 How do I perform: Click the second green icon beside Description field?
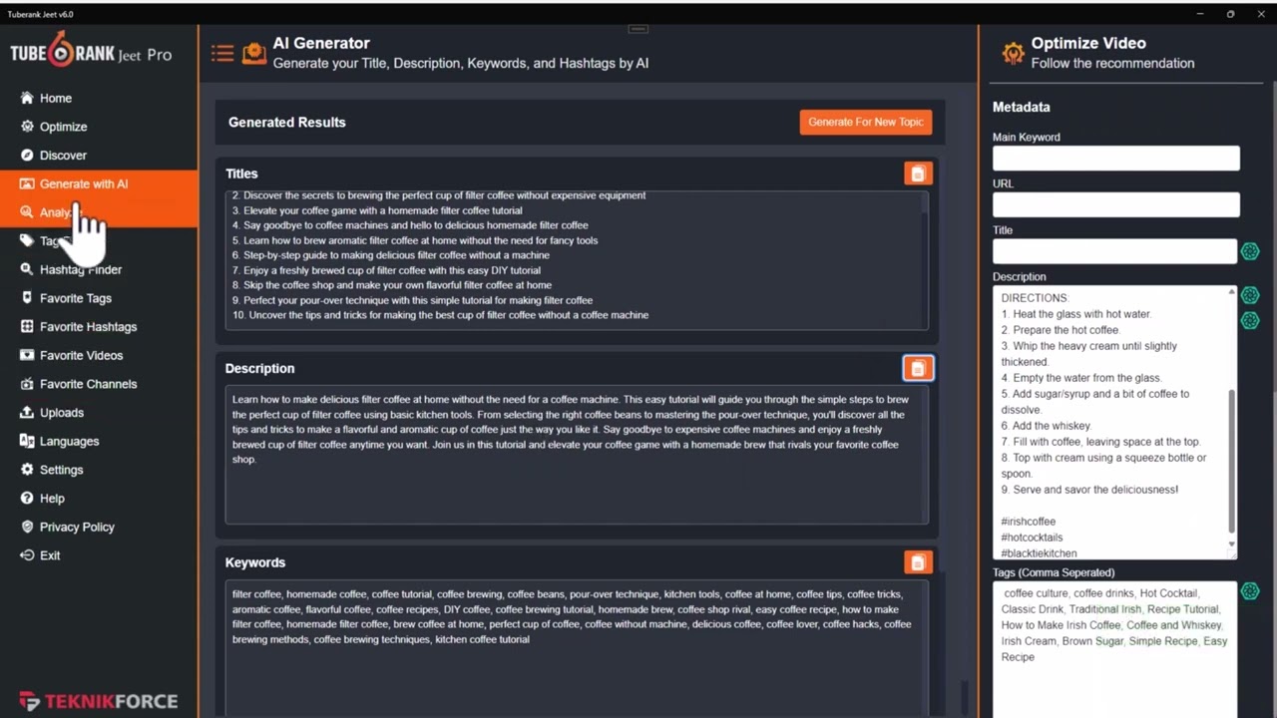(x=1250, y=321)
